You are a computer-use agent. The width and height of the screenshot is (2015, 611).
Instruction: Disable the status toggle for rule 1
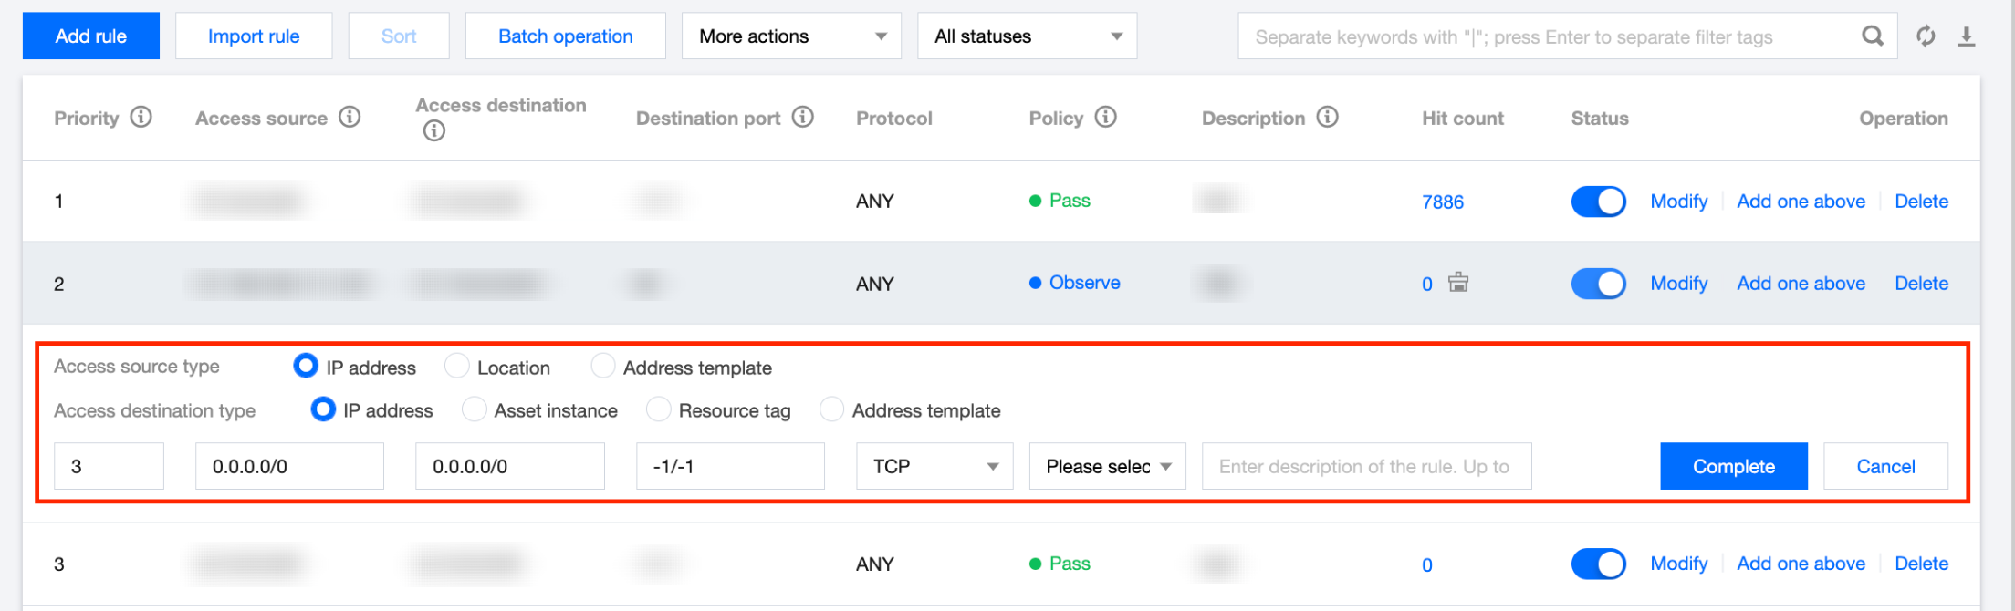(1598, 202)
